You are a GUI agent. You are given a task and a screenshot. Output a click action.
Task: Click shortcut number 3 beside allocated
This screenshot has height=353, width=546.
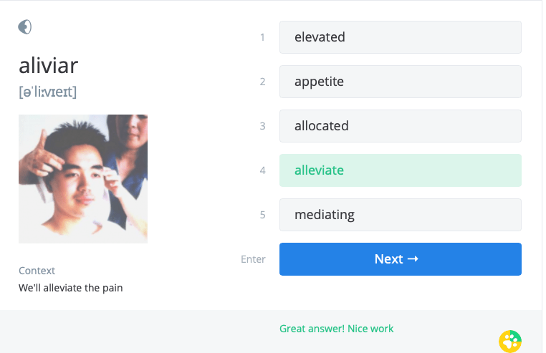pyautogui.click(x=262, y=126)
